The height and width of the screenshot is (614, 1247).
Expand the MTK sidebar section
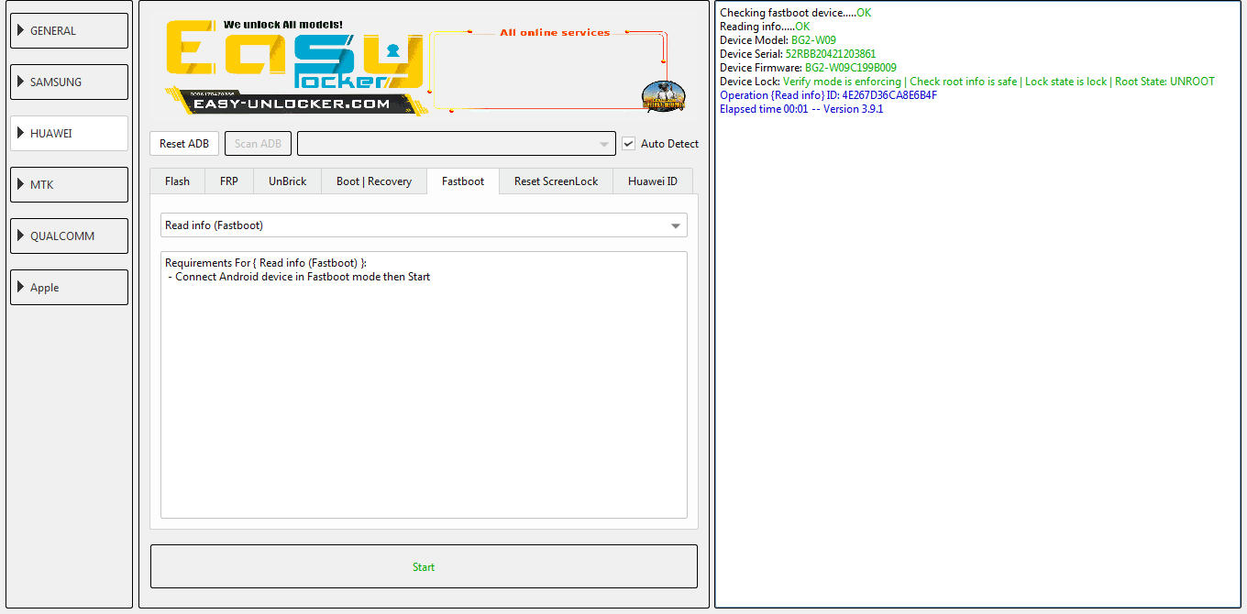click(69, 184)
